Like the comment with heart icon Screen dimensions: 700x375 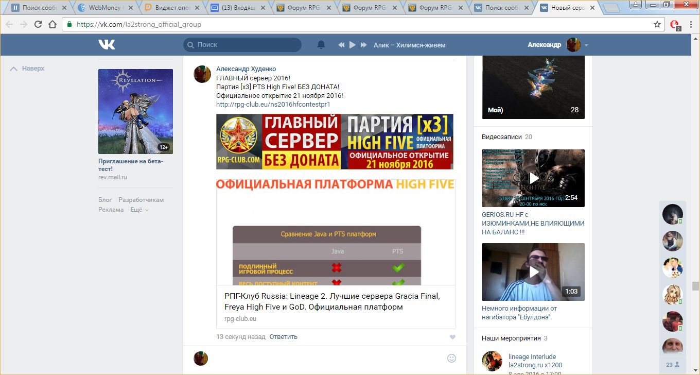452,337
